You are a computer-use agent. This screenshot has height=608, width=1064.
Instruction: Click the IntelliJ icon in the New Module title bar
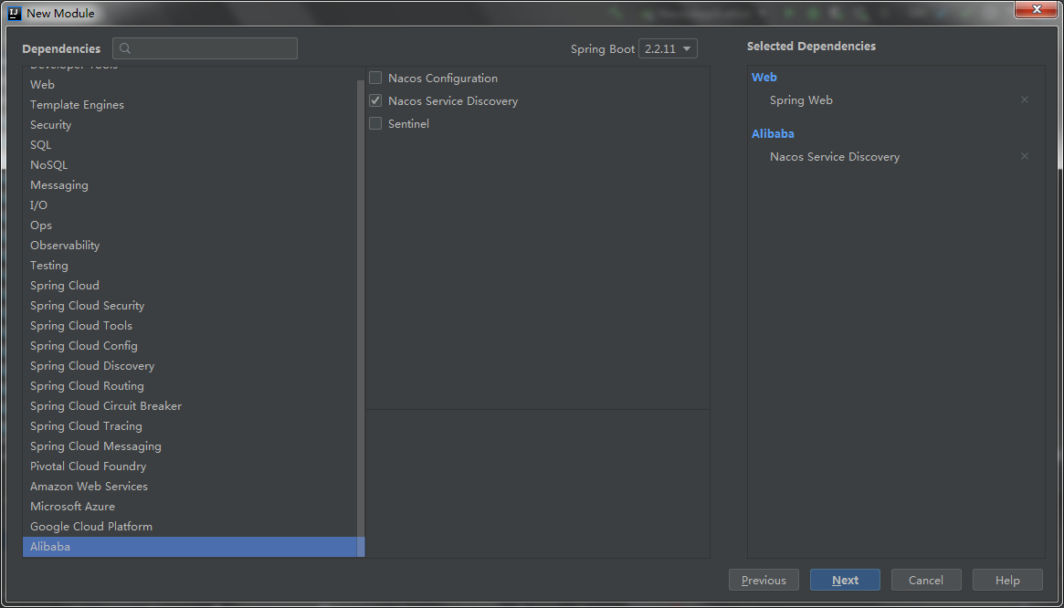[15, 13]
